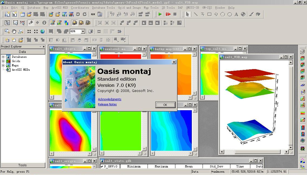Click the camera snapshot icon
The image size is (307, 175).
[90, 31]
